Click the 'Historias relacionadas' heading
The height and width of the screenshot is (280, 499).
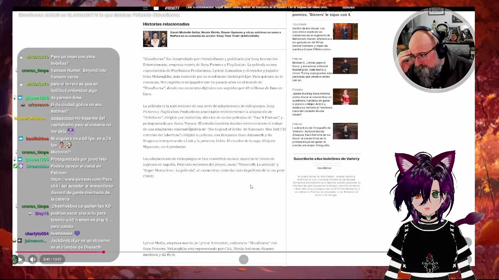click(x=166, y=24)
